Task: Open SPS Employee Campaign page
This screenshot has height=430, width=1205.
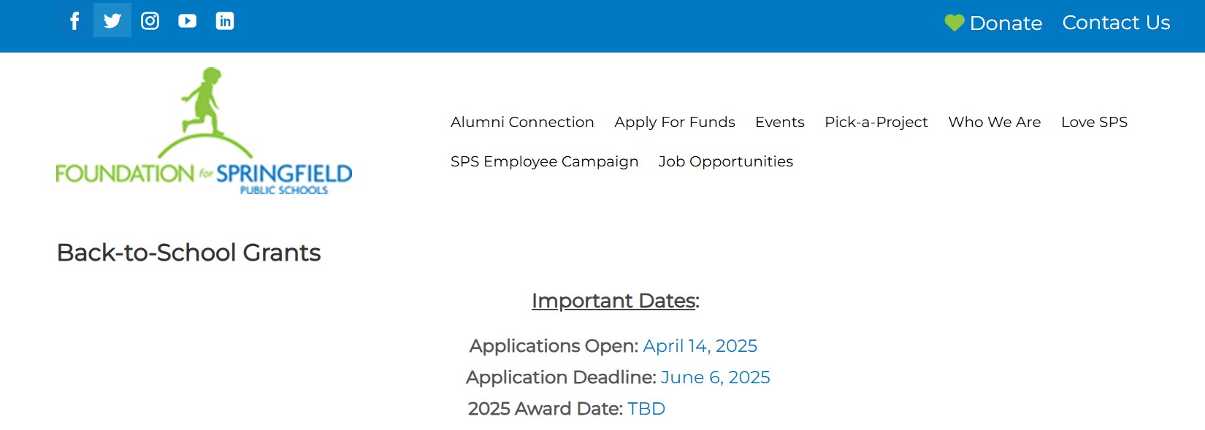Action: (544, 161)
